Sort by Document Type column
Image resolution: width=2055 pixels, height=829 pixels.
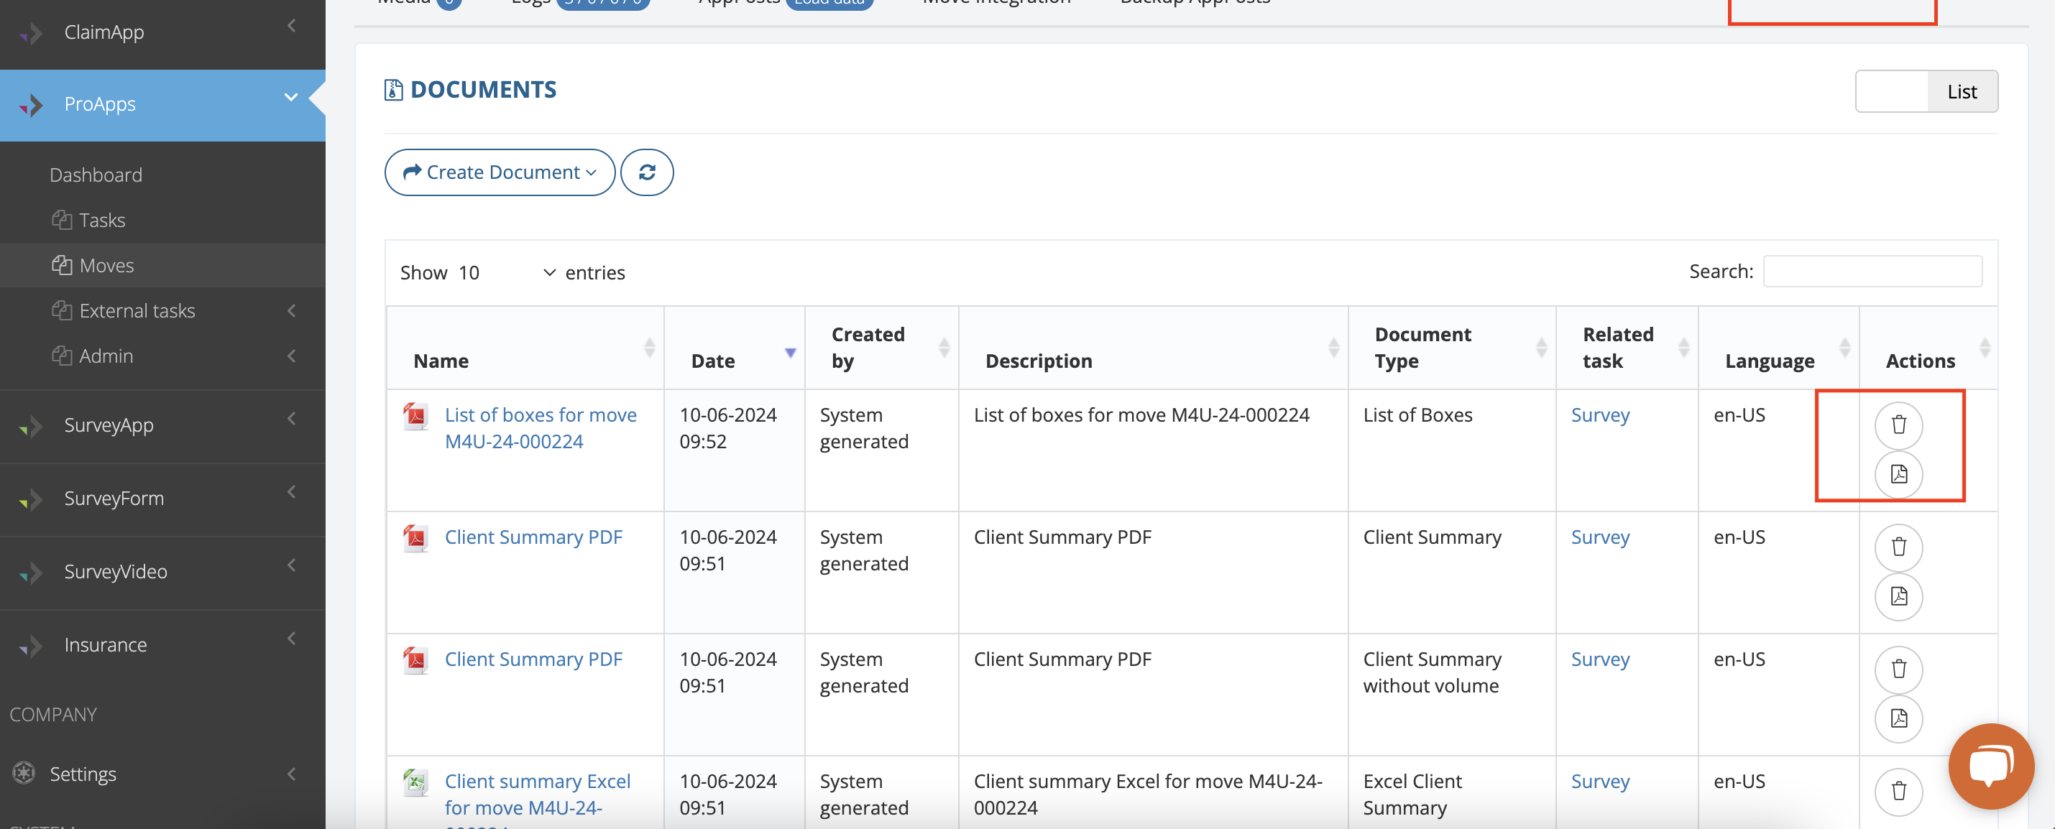(1452, 348)
